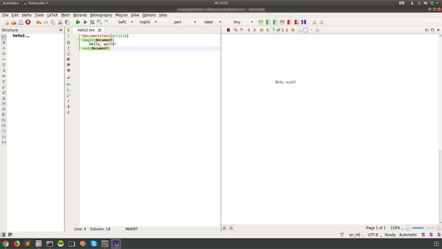442x249 pixels.
Task: Click the Add table column icon
Action: [268, 22]
